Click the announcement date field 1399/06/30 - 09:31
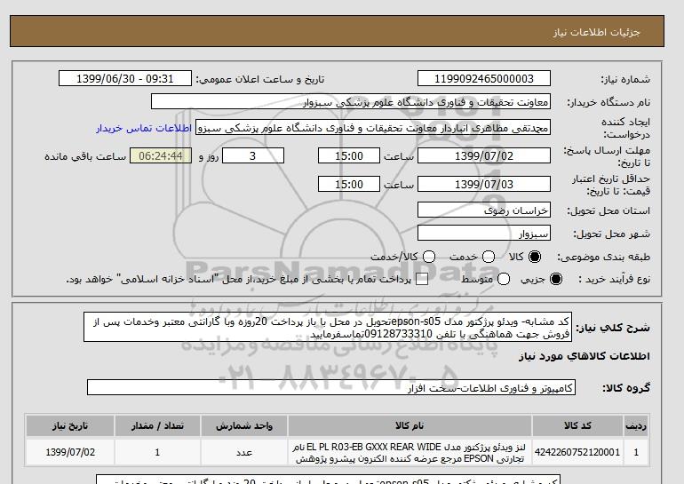Viewport: 684px width, 484px height. point(124,79)
